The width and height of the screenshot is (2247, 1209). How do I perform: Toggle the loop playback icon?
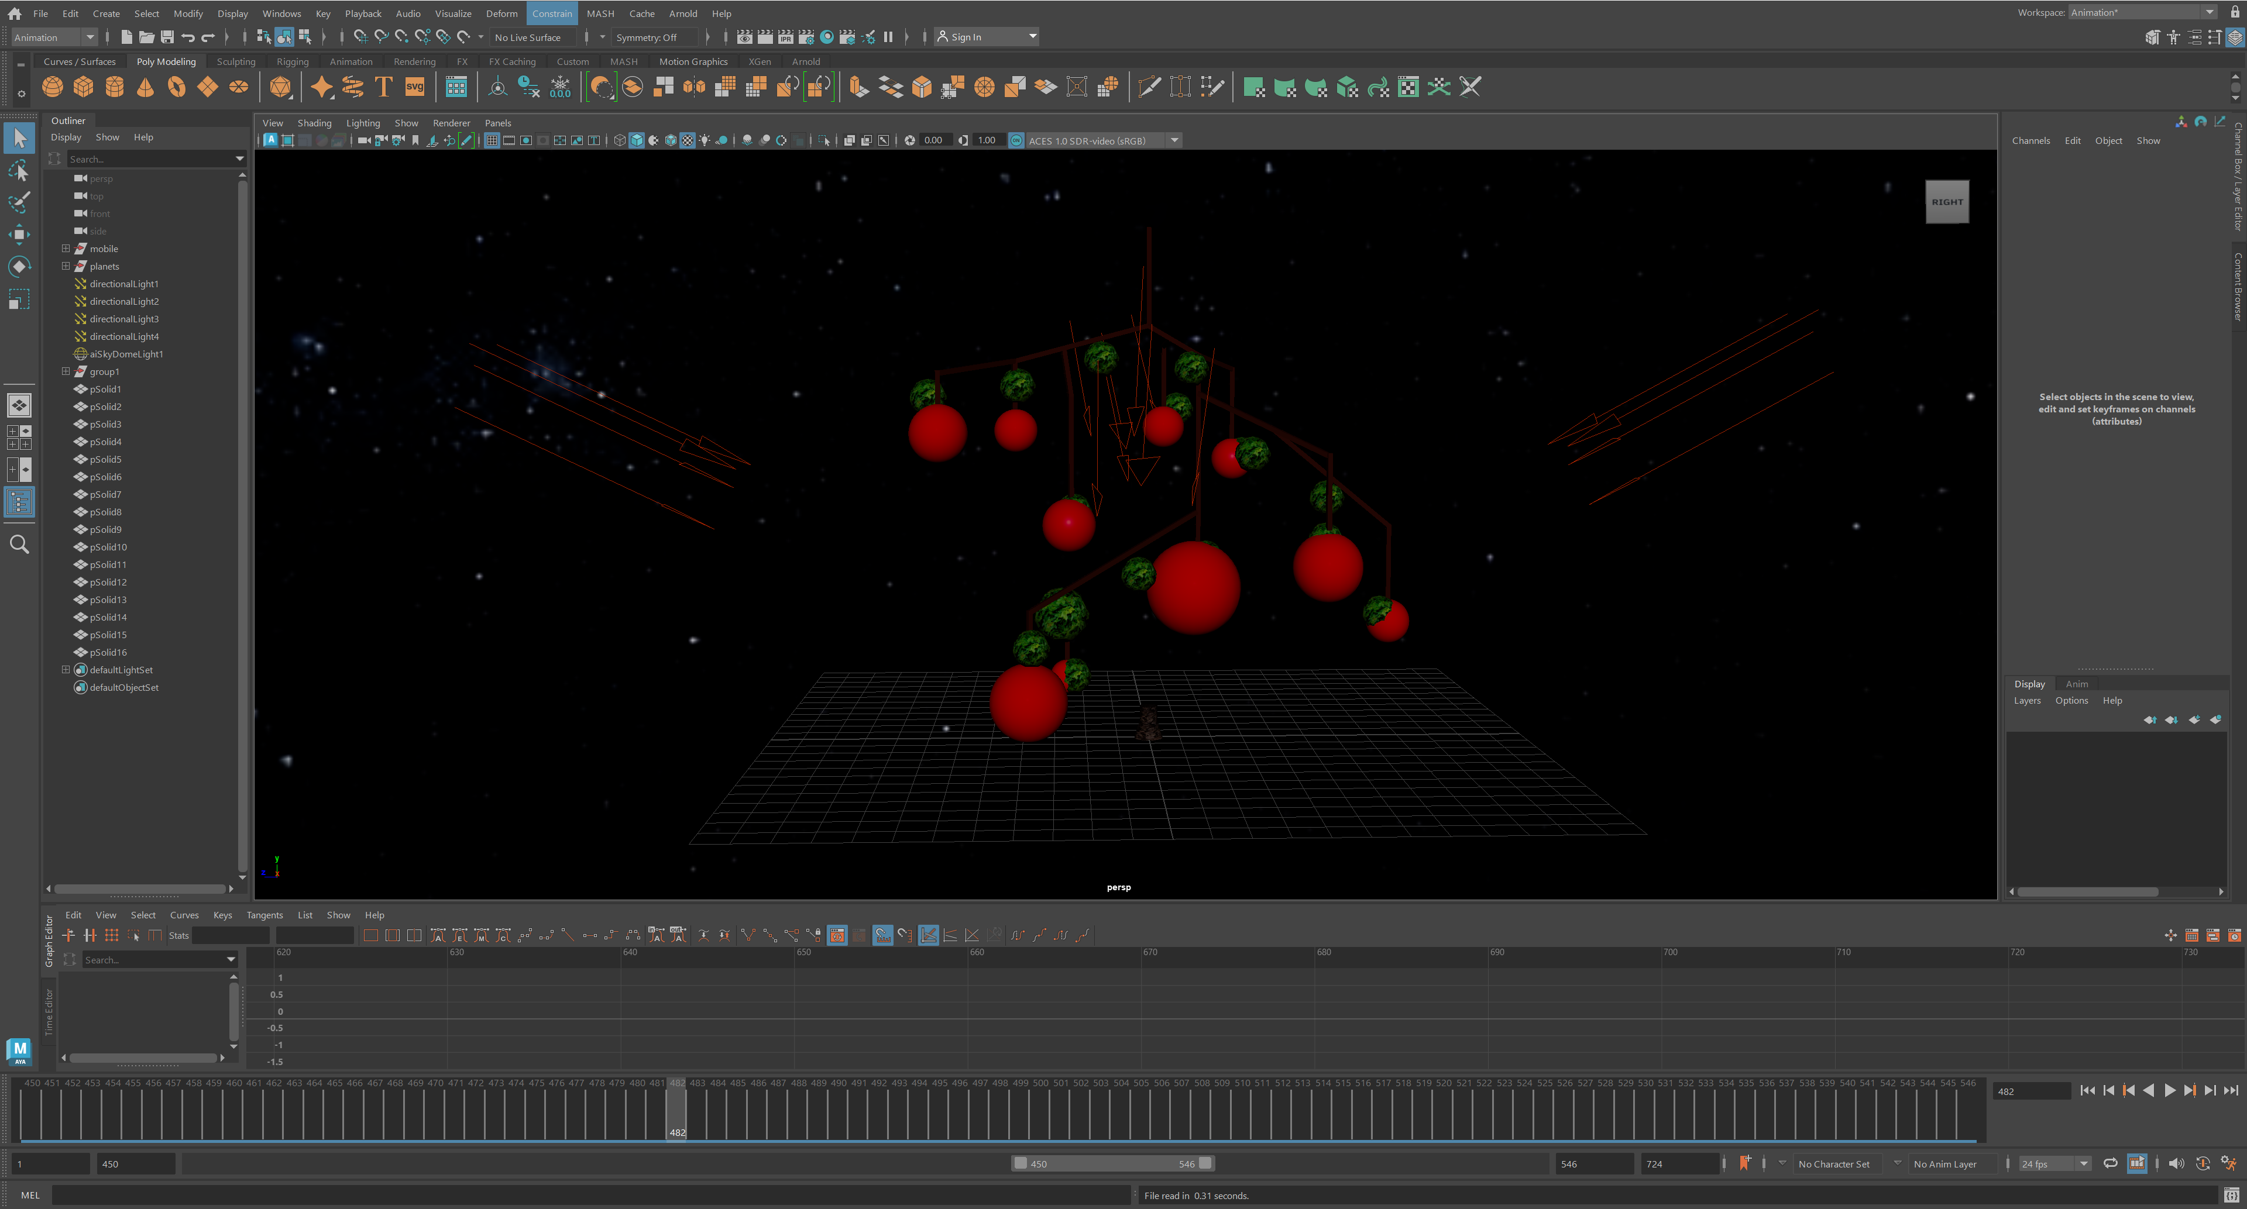coord(2110,1164)
